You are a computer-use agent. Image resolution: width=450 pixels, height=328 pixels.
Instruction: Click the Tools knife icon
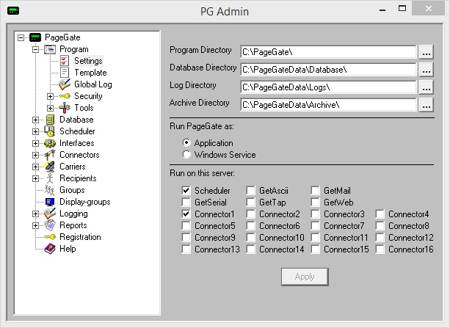click(x=65, y=108)
